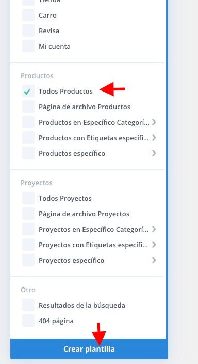
Task: Tick the Carro checkbox
Action: (x=28, y=15)
